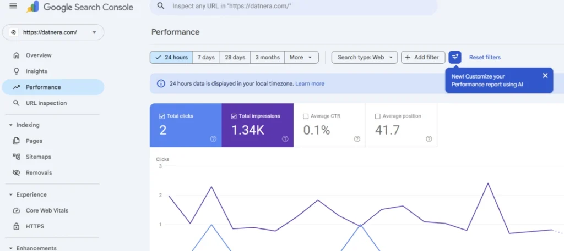The width and height of the screenshot is (564, 251).
Task: Uncheck the Total clicks checkbox
Action: (162, 116)
